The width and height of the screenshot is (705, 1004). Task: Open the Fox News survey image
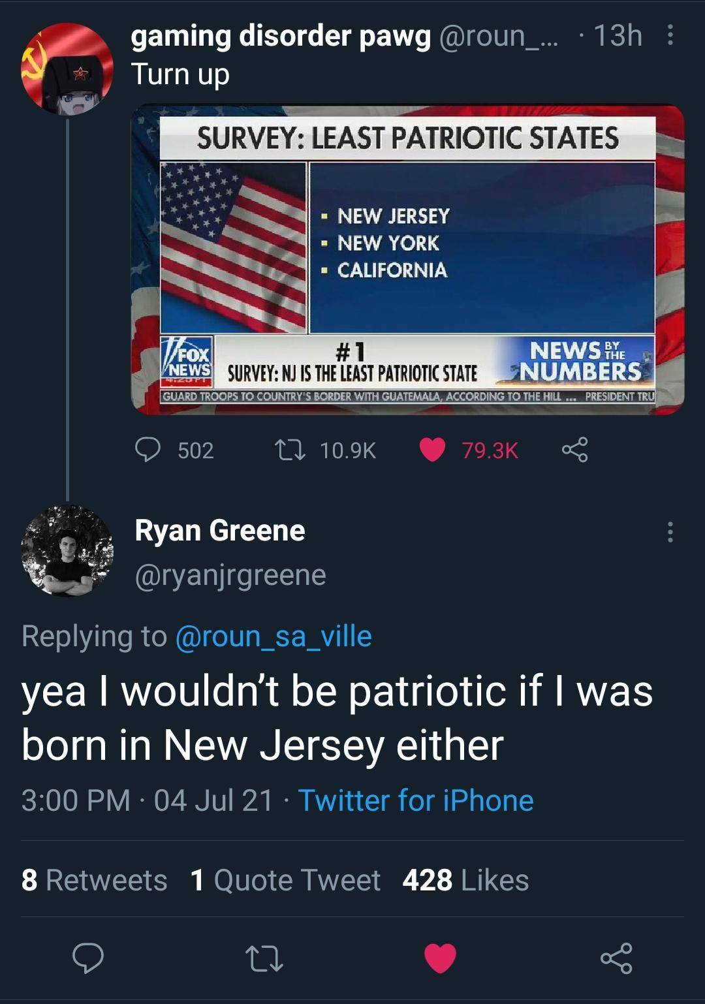tap(407, 259)
